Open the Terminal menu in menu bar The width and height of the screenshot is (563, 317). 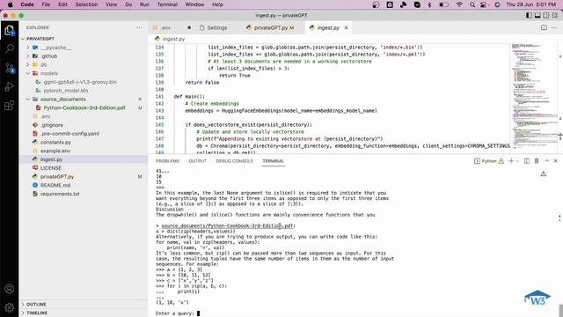click(167, 4)
